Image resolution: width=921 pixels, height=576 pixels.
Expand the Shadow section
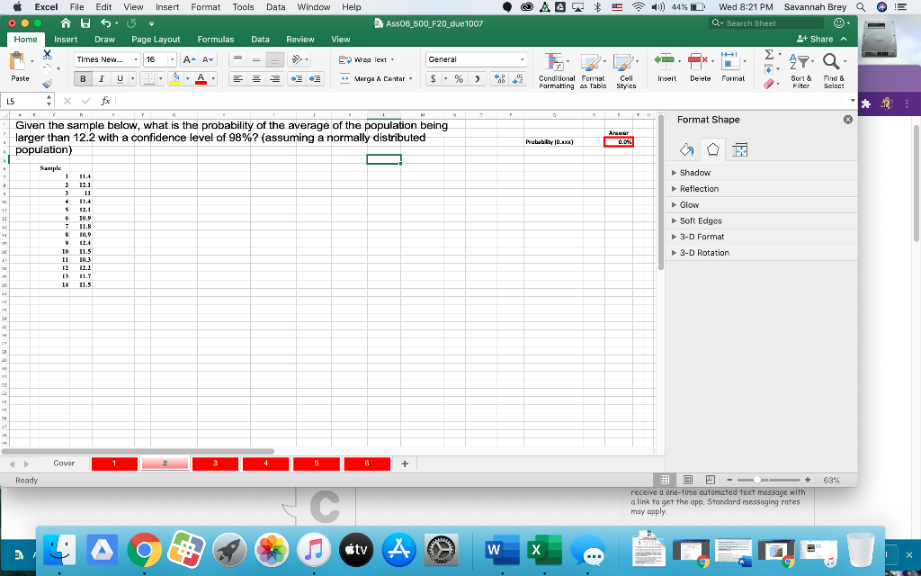[697, 172]
